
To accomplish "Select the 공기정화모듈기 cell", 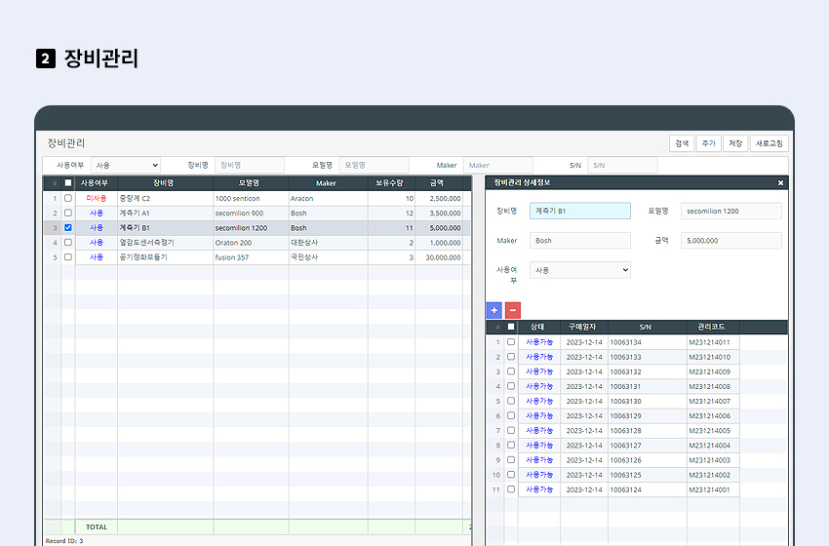I will pyautogui.click(x=165, y=257).
